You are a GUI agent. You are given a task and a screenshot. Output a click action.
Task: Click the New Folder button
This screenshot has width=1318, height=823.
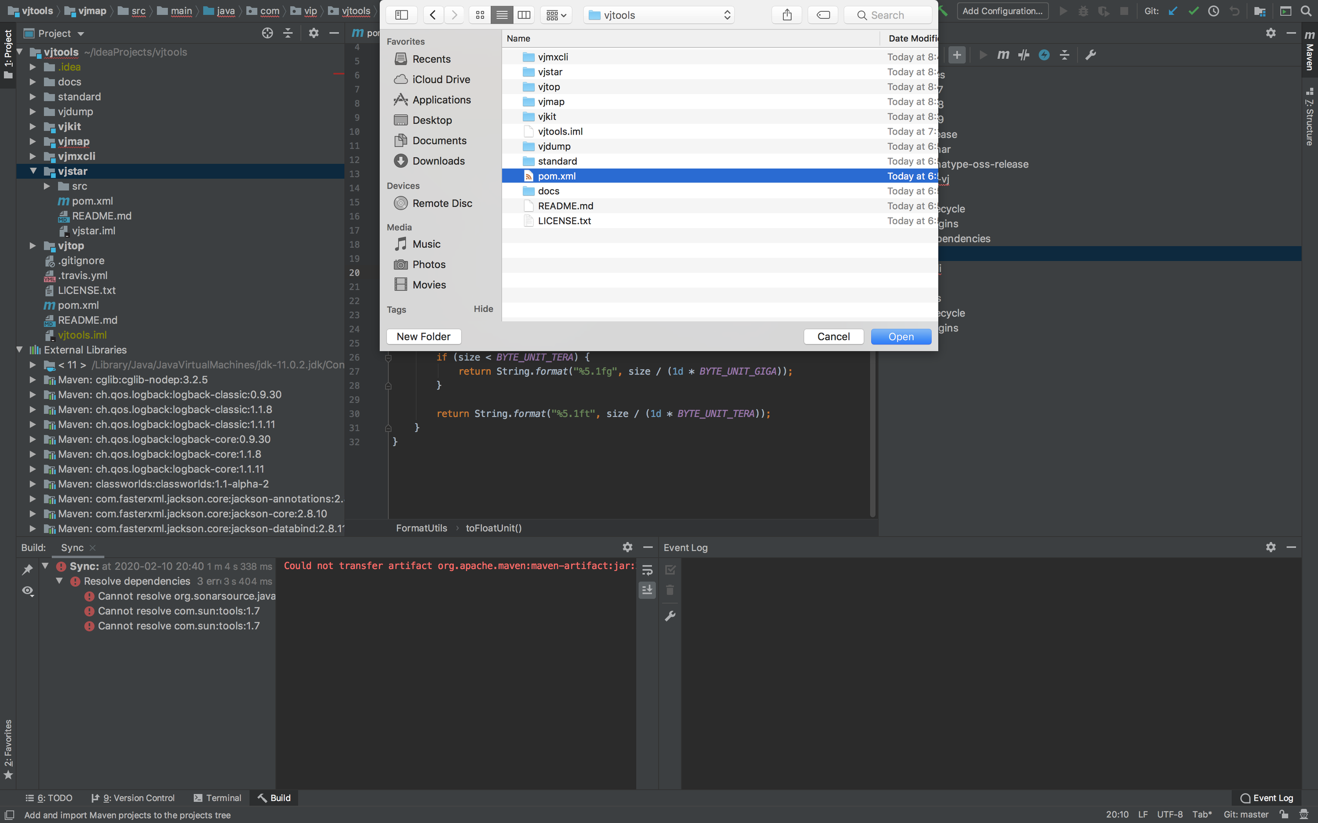point(423,336)
